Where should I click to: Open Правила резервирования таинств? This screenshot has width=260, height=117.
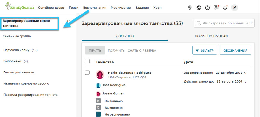30,95
